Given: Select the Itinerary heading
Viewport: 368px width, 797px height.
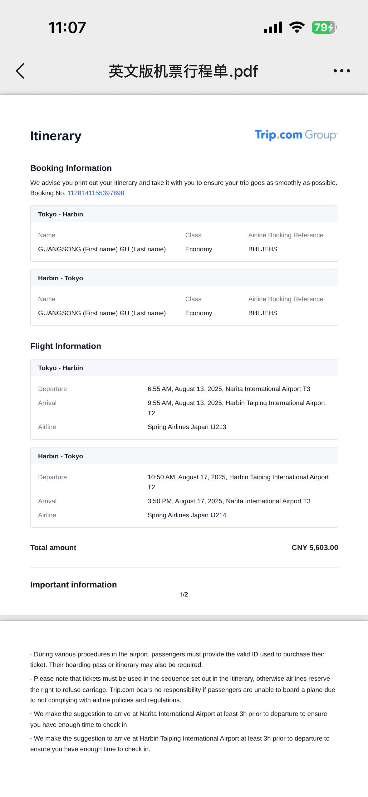Looking at the screenshot, I should coord(56,136).
